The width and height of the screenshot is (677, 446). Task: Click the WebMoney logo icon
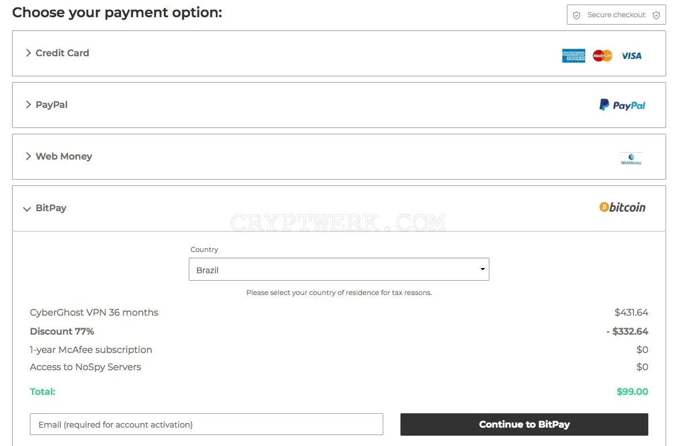(x=631, y=158)
